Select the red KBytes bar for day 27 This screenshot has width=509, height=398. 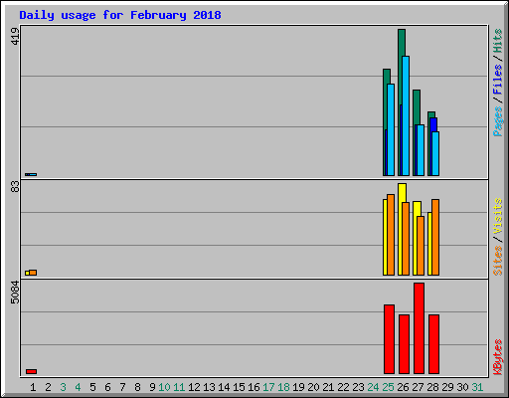click(x=419, y=328)
